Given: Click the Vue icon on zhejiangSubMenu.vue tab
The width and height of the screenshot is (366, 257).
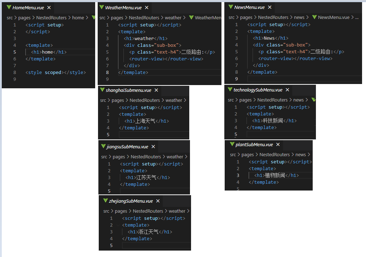Looking at the screenshot, I should (106, 201).
